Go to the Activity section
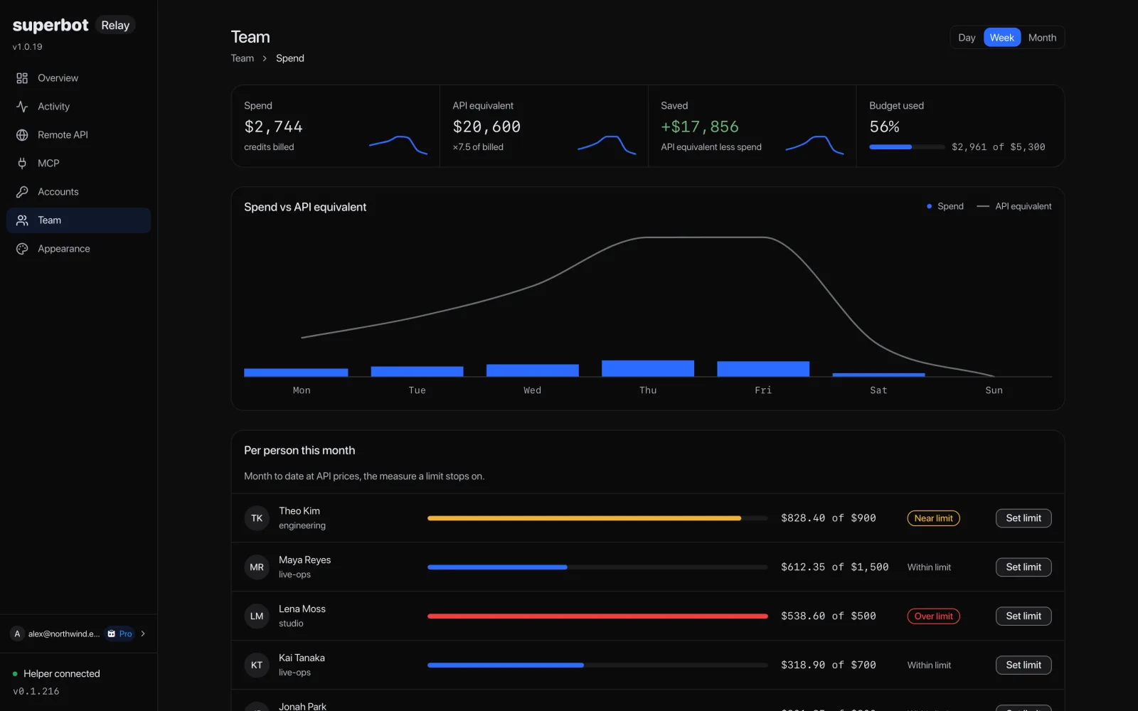 (x=78, y=107)
